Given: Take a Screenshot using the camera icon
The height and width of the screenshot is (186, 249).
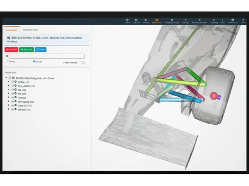Looking at the screenshot, I should click(x=233, y=21).
